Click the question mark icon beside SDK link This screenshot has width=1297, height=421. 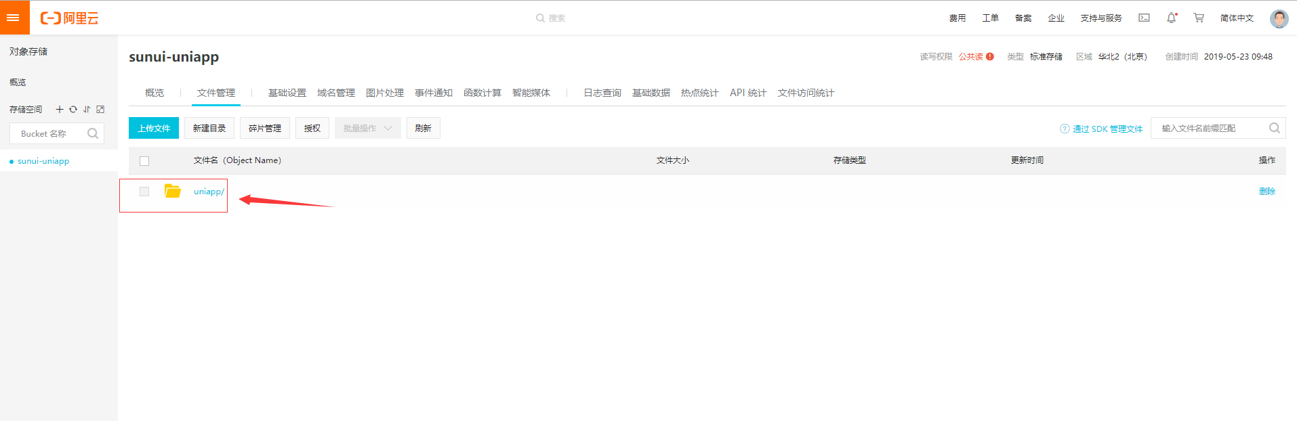pos(1065,129)
